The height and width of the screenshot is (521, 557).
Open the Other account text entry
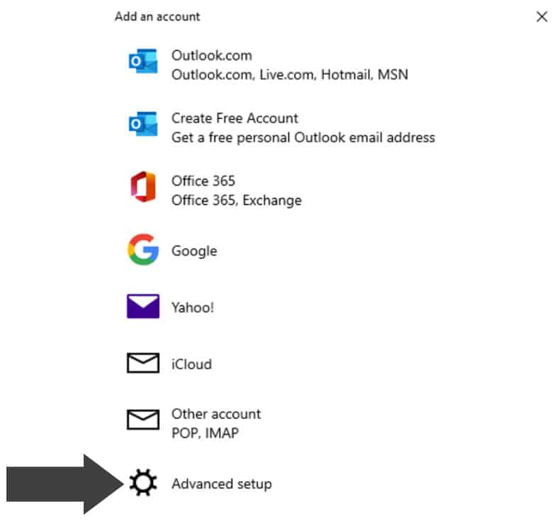click(x=215, y=414)
